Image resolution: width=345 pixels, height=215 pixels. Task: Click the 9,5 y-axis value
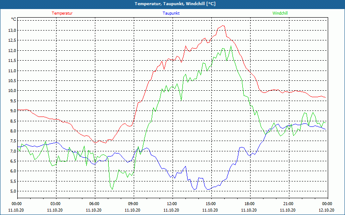coord(13,101)
